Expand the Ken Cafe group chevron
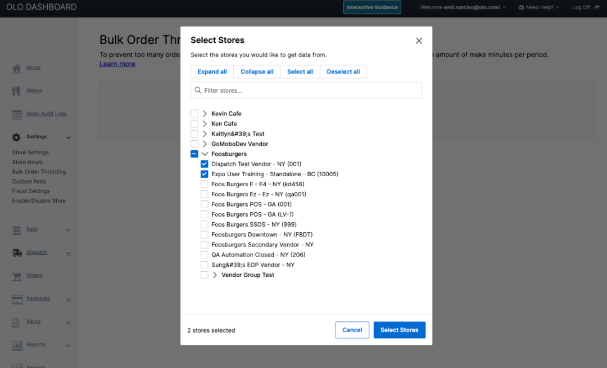The width and height of the screenshot is (607, 368). click(x=205, y=124)
